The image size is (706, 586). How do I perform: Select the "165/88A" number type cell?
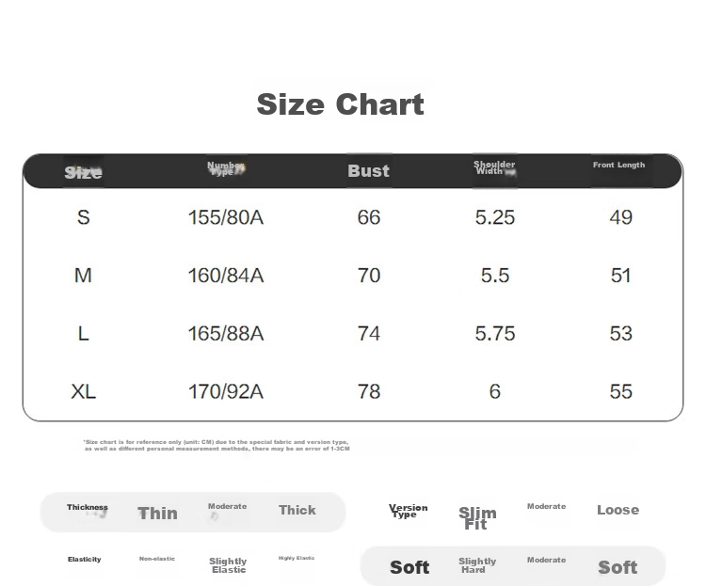click(x=226, y=334)
